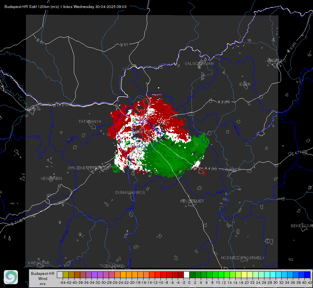Click the HÓDMEZŐVÁSÁRHELY city label
Viewport: 313px width, 288px height.
tap(243, 258)
